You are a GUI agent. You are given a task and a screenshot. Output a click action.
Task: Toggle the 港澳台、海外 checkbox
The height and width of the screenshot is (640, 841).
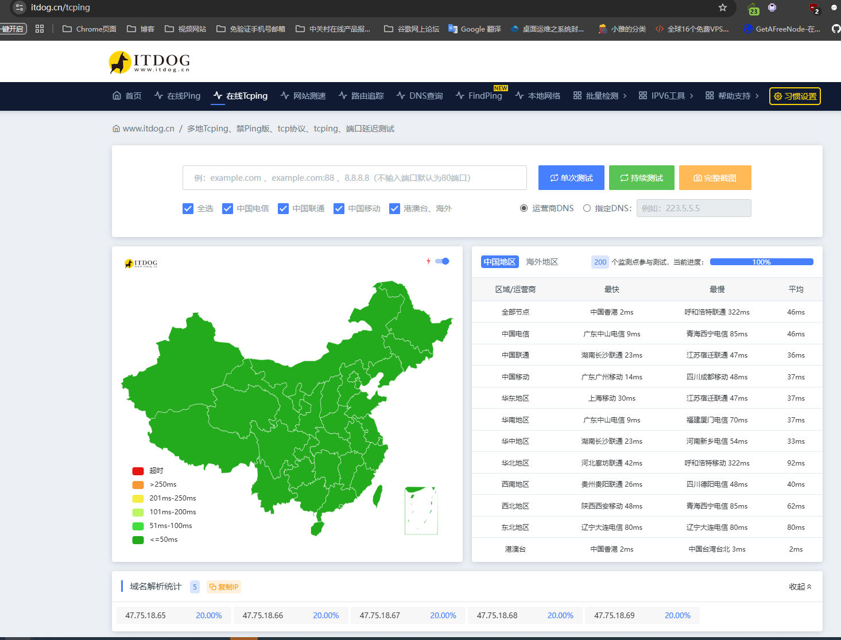tap(394, 208)
